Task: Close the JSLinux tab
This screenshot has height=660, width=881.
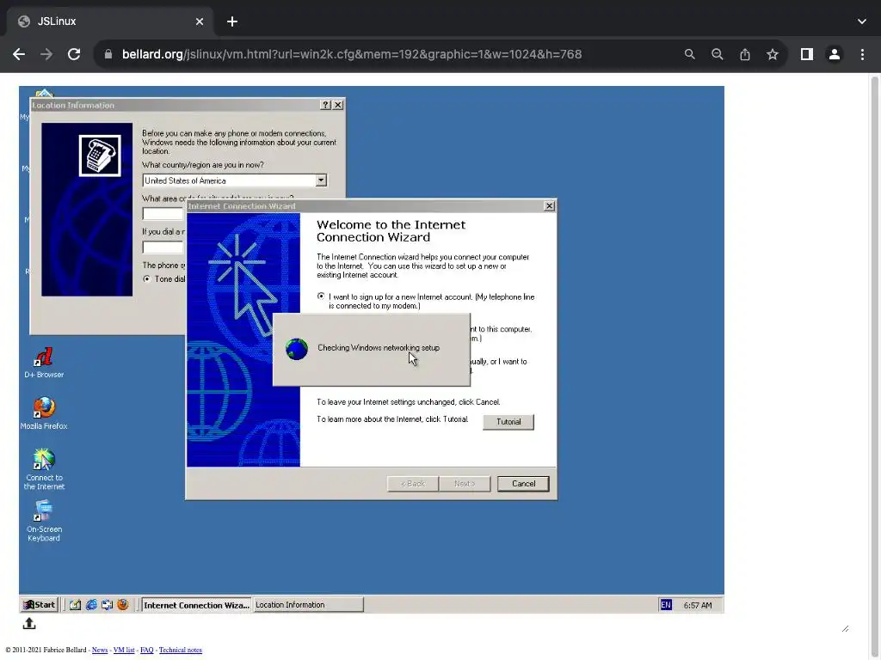Action: click(x=200, y=21)
